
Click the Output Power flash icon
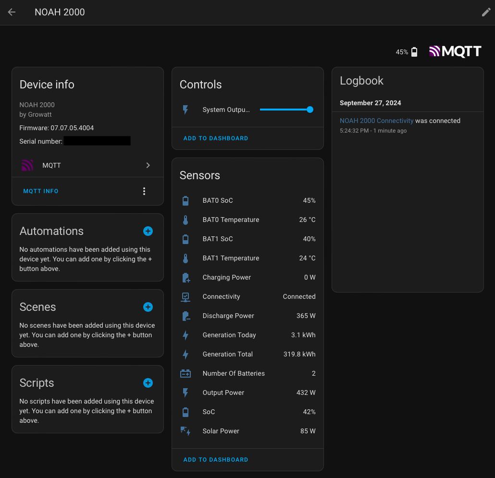coord(186,393)
